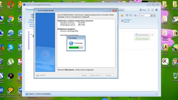
Task: Click the Приступить button in Media Builder
Action: [x=95, y=75]
